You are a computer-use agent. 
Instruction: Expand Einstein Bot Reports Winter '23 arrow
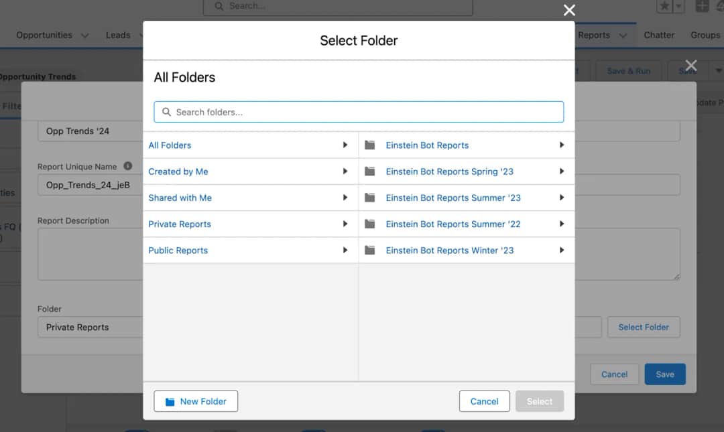(562, 250)
